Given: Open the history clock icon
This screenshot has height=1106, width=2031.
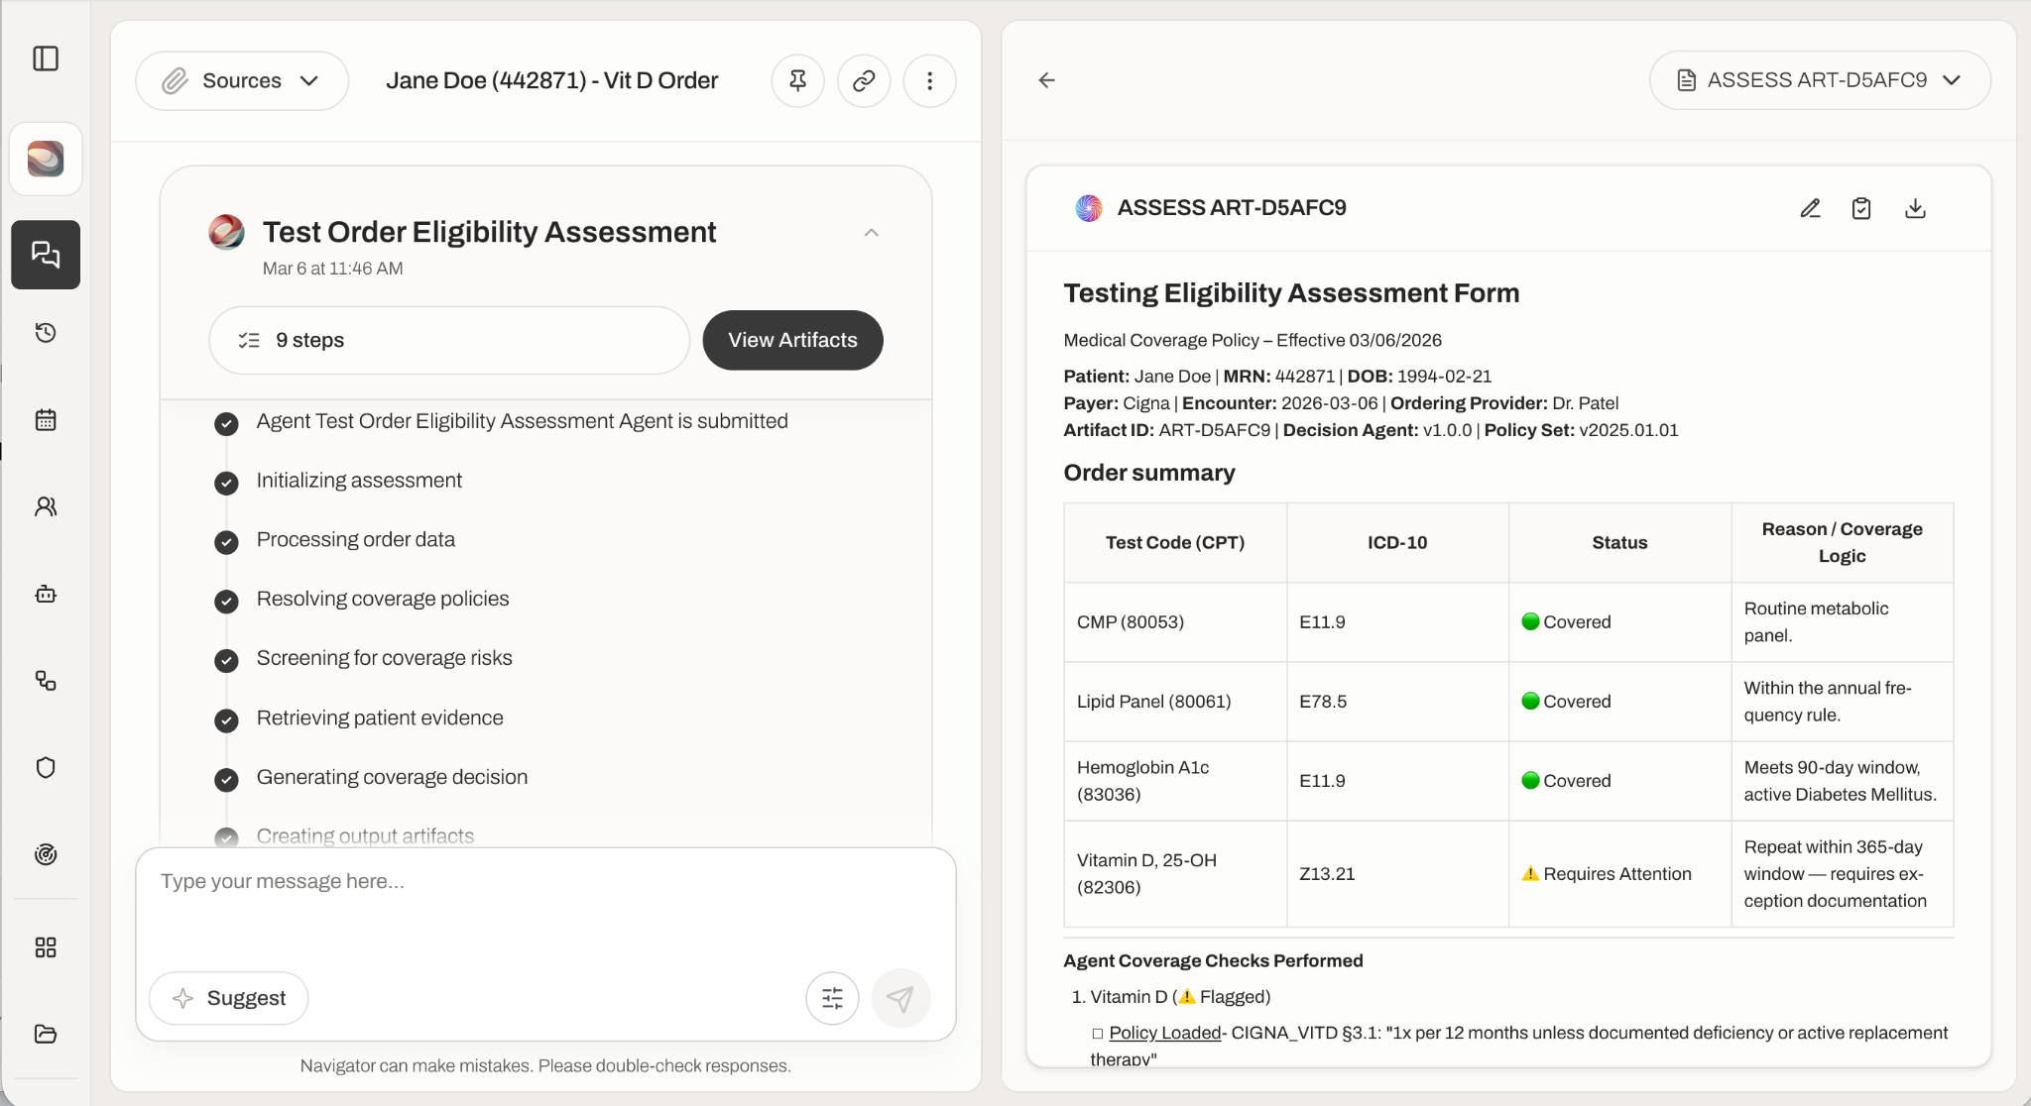Looking at the screenshot, I should pyautogui.click(x=46, y=333).
